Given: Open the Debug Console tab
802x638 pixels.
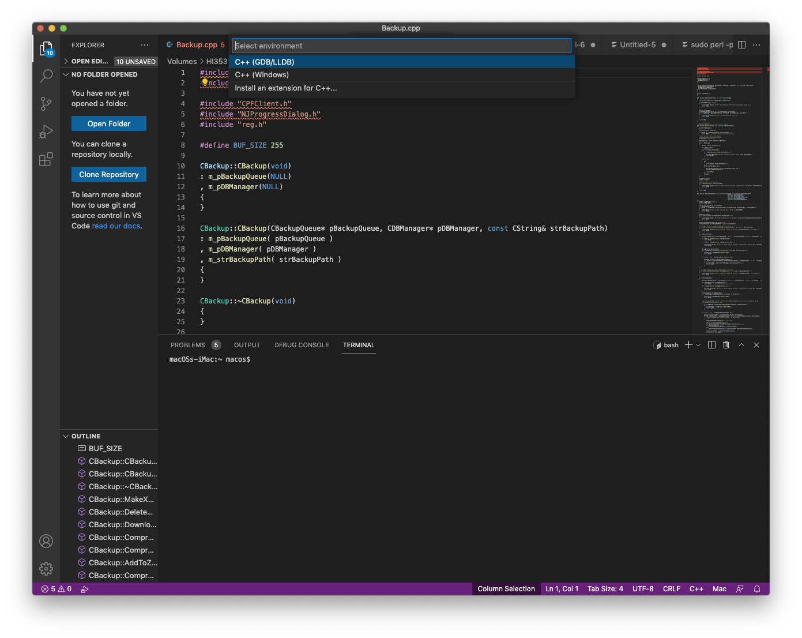Looking at the screenshot, I should (302, 345).
